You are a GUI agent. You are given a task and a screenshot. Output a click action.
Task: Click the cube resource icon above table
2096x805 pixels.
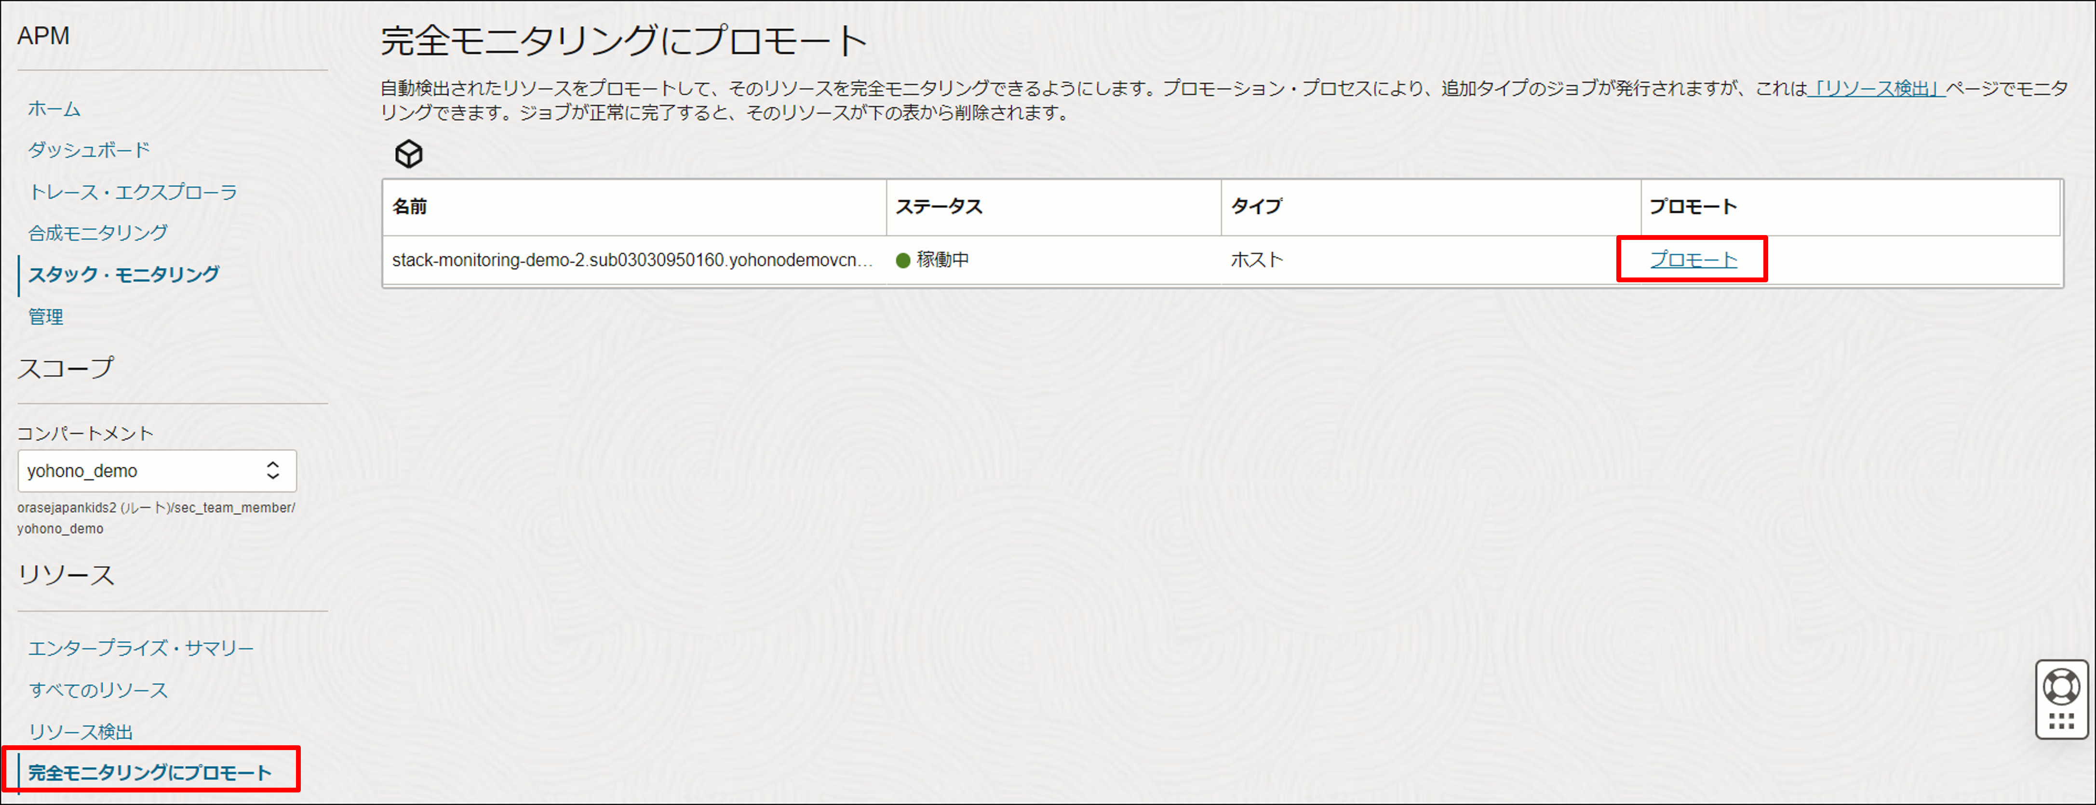(x=408, y=154)
